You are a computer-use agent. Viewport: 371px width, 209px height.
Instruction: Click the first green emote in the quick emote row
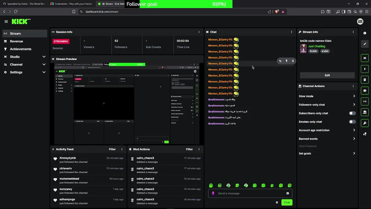point(211,185)
